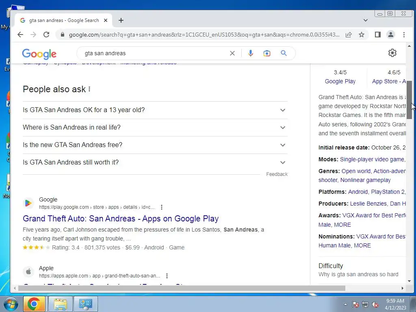Viewport: 416px width, 312px height.
Task: Open the Chrome three-dot menu
Action: click(x=404, y=35)
